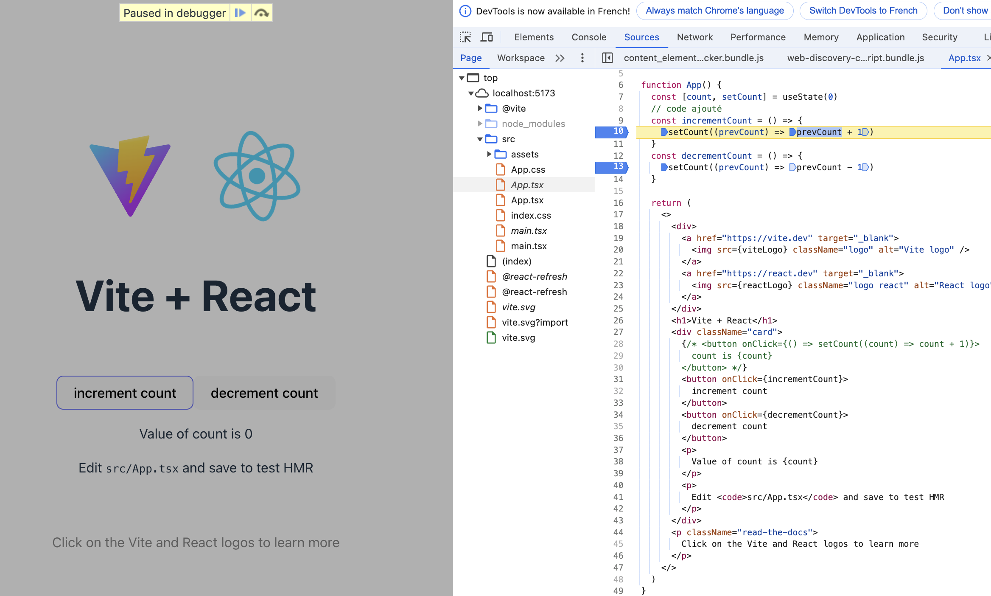Toggle breakpoint on line 7
This screenshot has width=991, height=596.
620,97
